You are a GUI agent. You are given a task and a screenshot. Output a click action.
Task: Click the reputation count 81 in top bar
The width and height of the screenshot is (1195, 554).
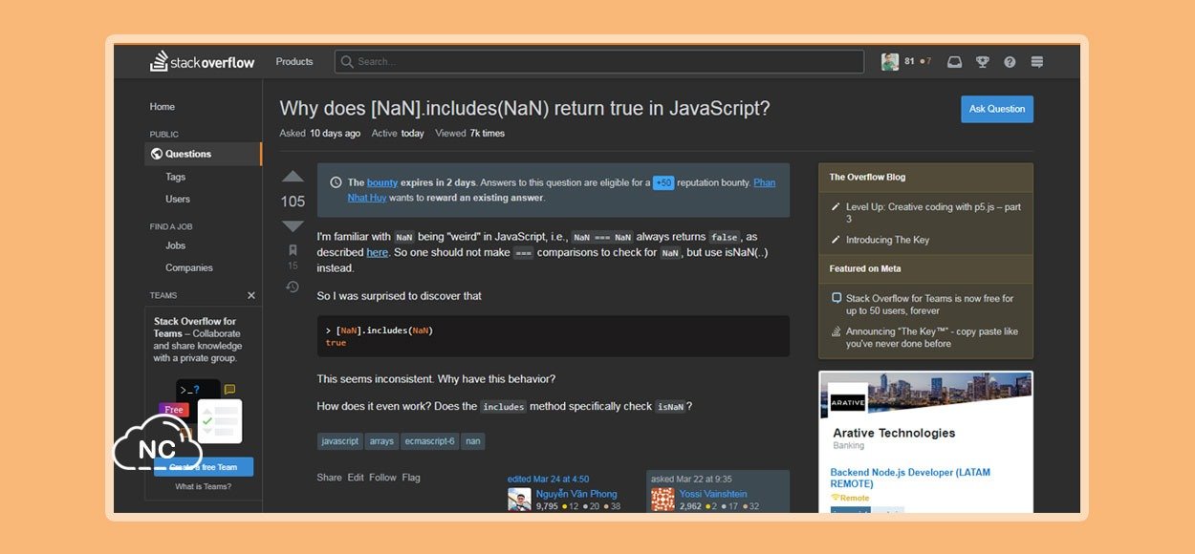click(909, 62)
